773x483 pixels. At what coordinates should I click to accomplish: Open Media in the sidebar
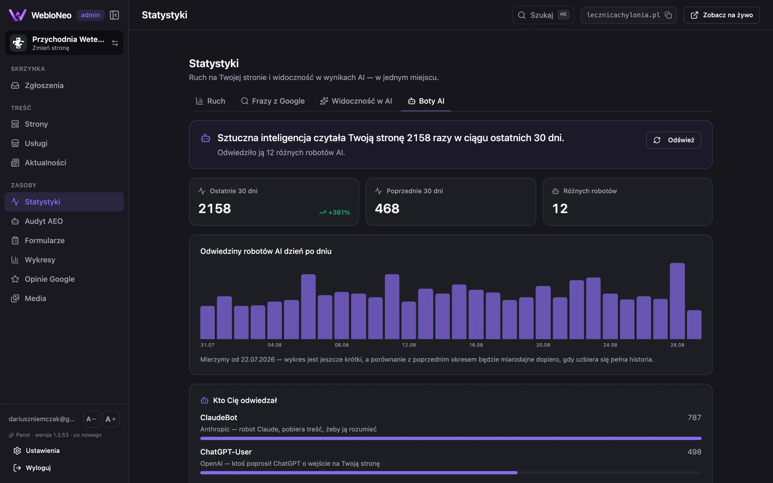point(64,298)
